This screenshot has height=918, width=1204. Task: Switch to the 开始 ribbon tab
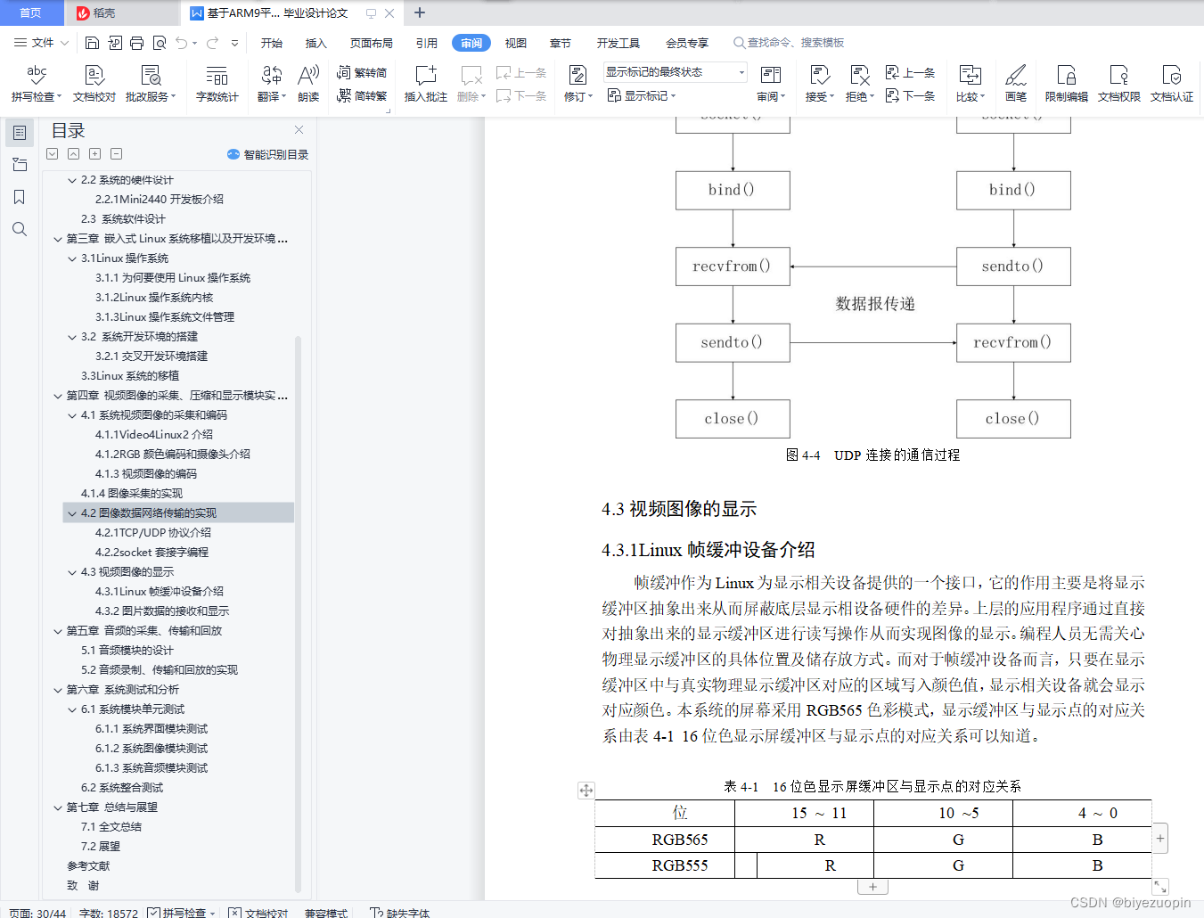coord(272,43)
